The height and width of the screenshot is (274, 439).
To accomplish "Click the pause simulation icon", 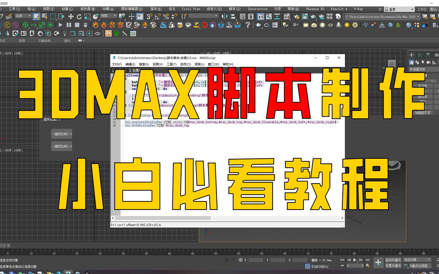I will (x=69, y=25).
